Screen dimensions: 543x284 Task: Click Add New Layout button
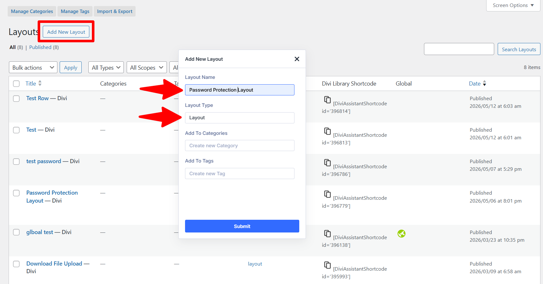[x=66, y=32]
